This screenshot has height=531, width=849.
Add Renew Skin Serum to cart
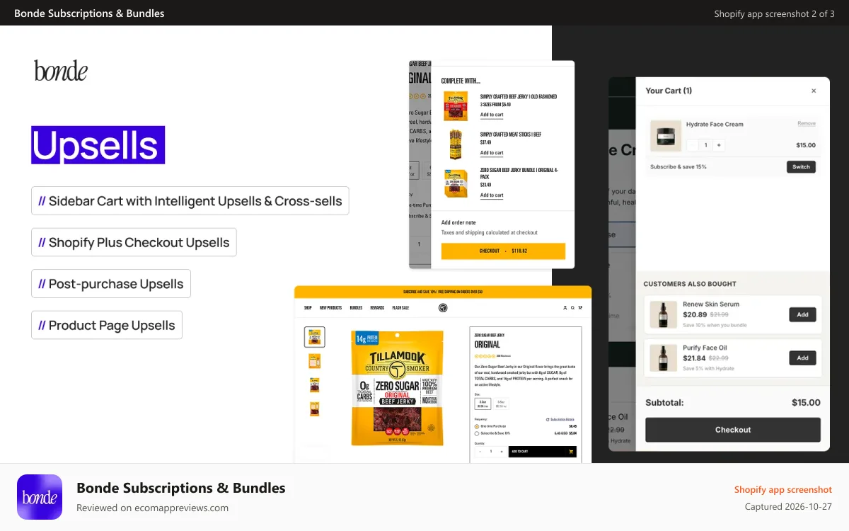point(802,314)
